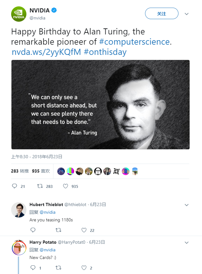This screenshot has height=274, width=202.
Task: Expand the NVIDIA tweet options chevron
Action: point(187,14)
